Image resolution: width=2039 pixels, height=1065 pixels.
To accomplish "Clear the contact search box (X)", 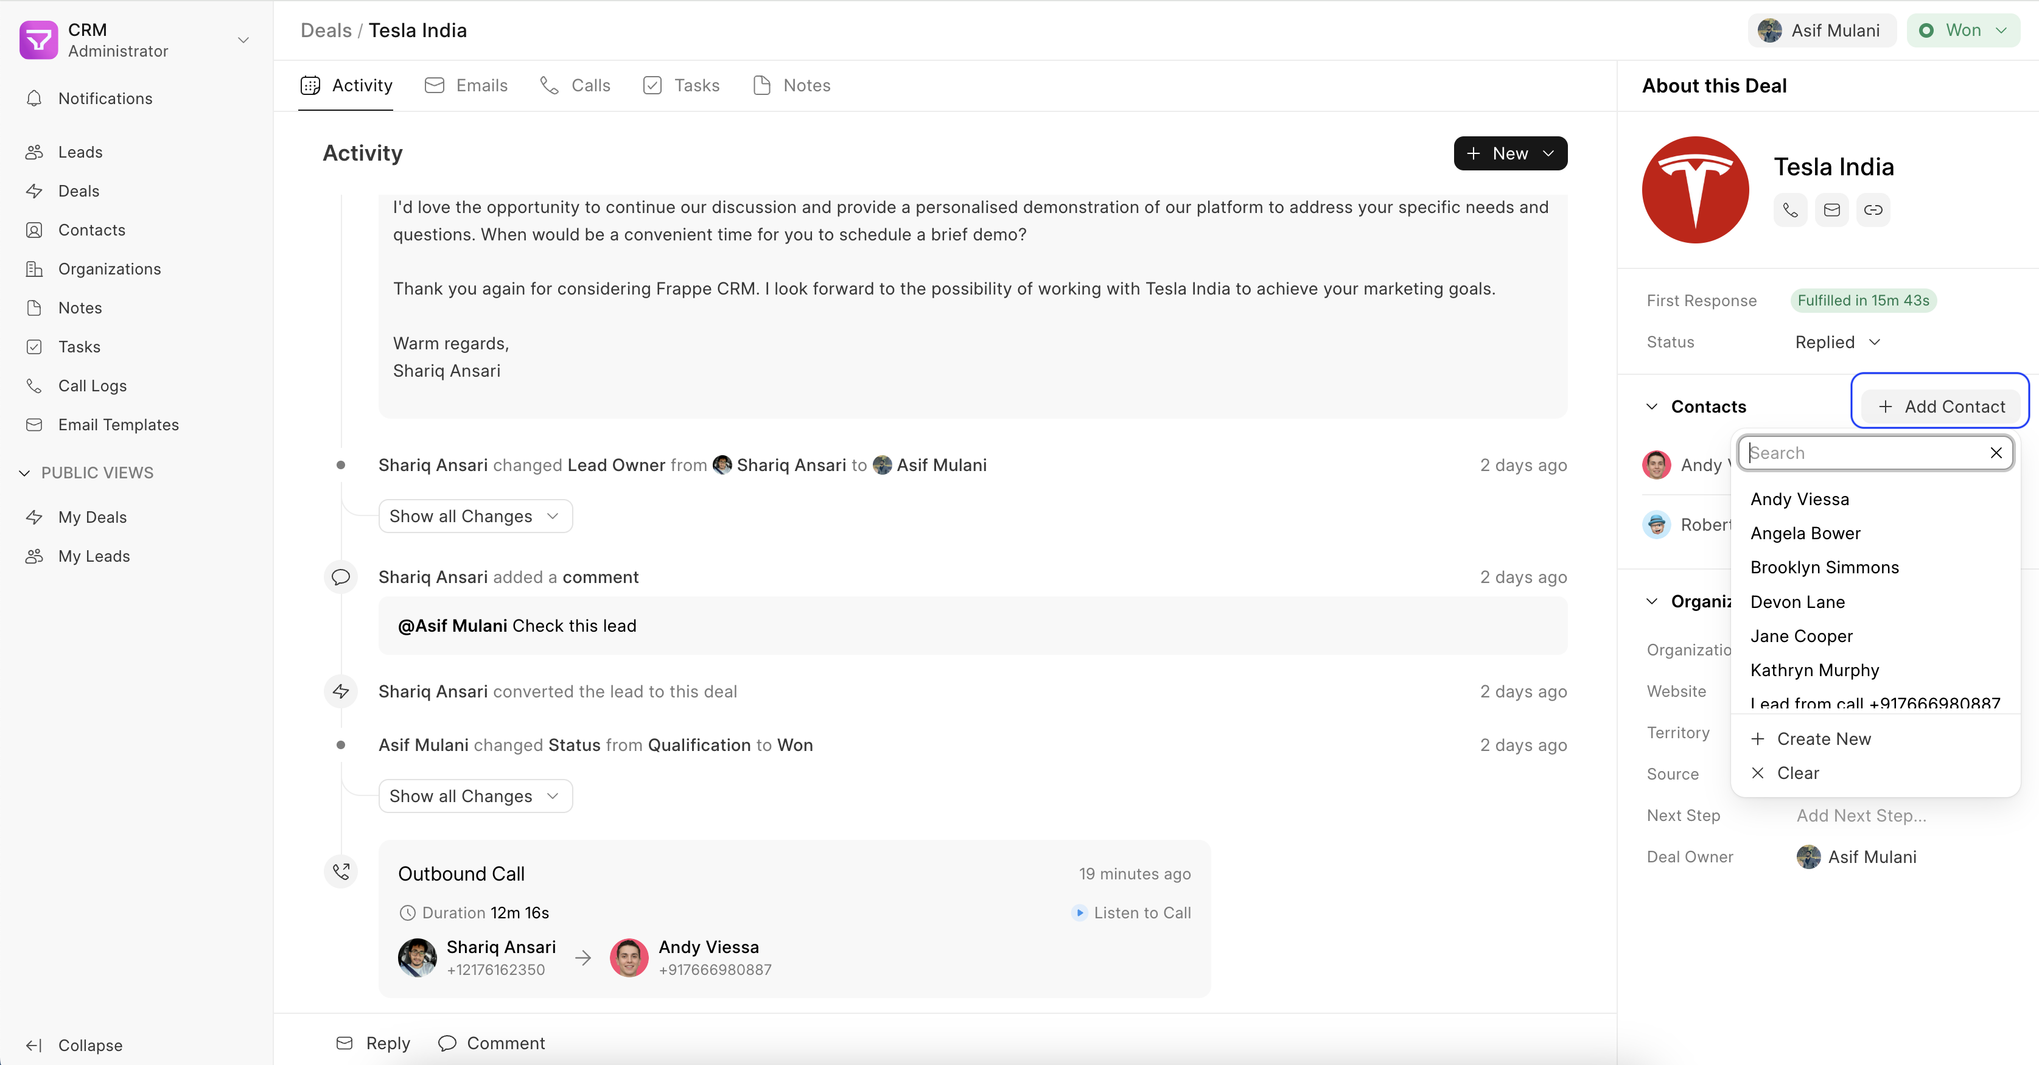I will click(1995, 453).
